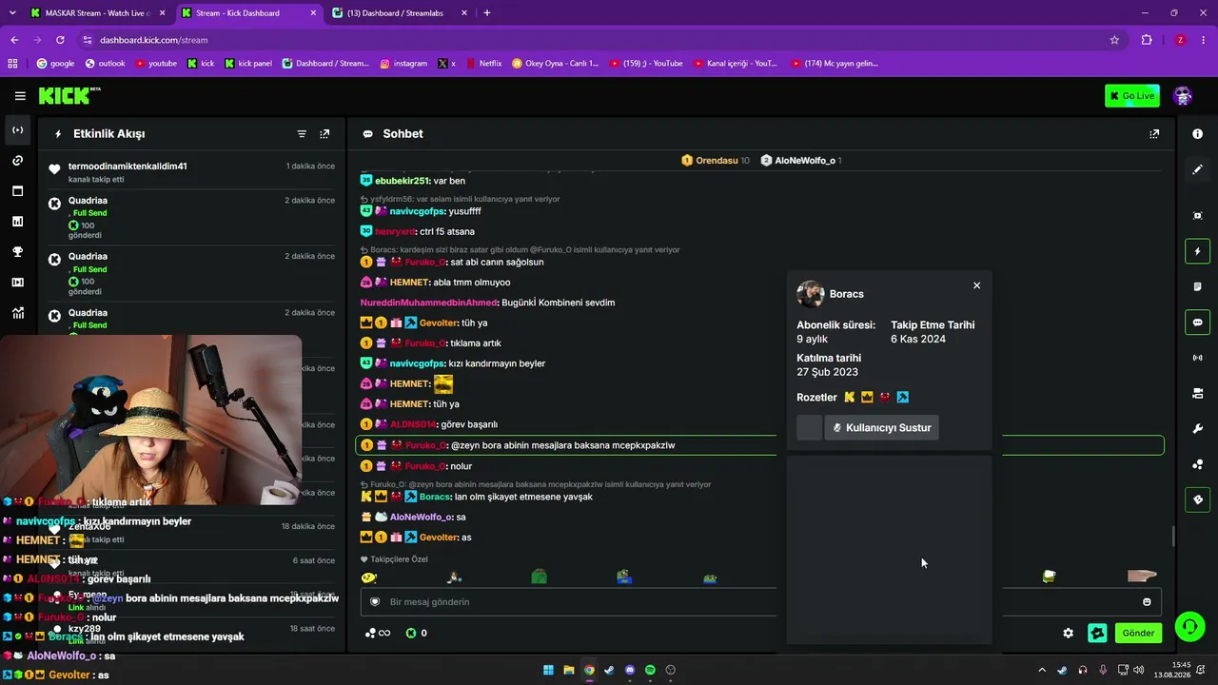The image size is (1218, 685).
Task: Open a new browser tab
Action: pos(487,13)
